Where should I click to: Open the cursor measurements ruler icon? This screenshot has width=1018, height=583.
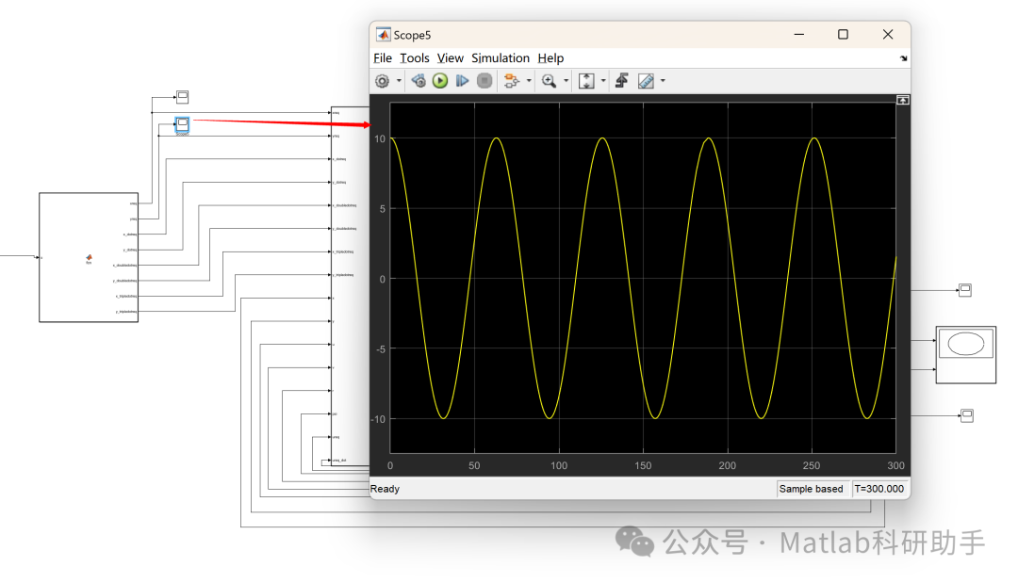pyautogui.click(x=646, y=81)
